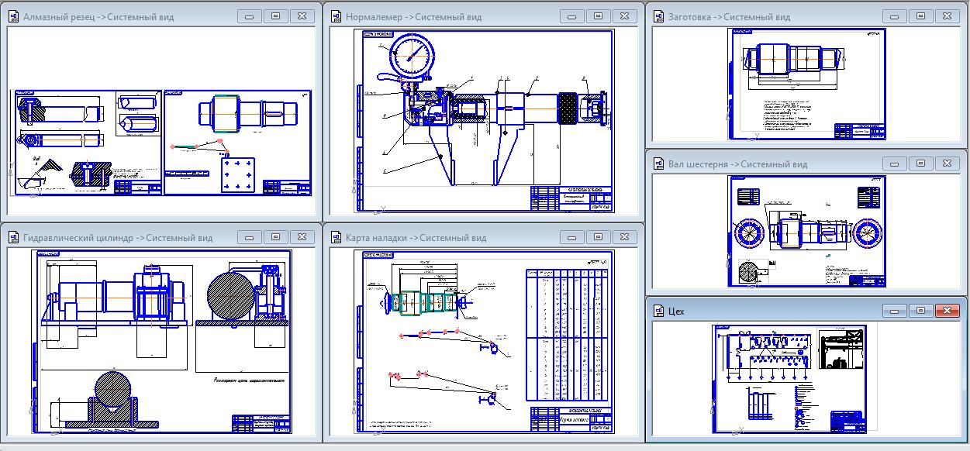Minimize the Карта наладки window

tap(571, 237)
